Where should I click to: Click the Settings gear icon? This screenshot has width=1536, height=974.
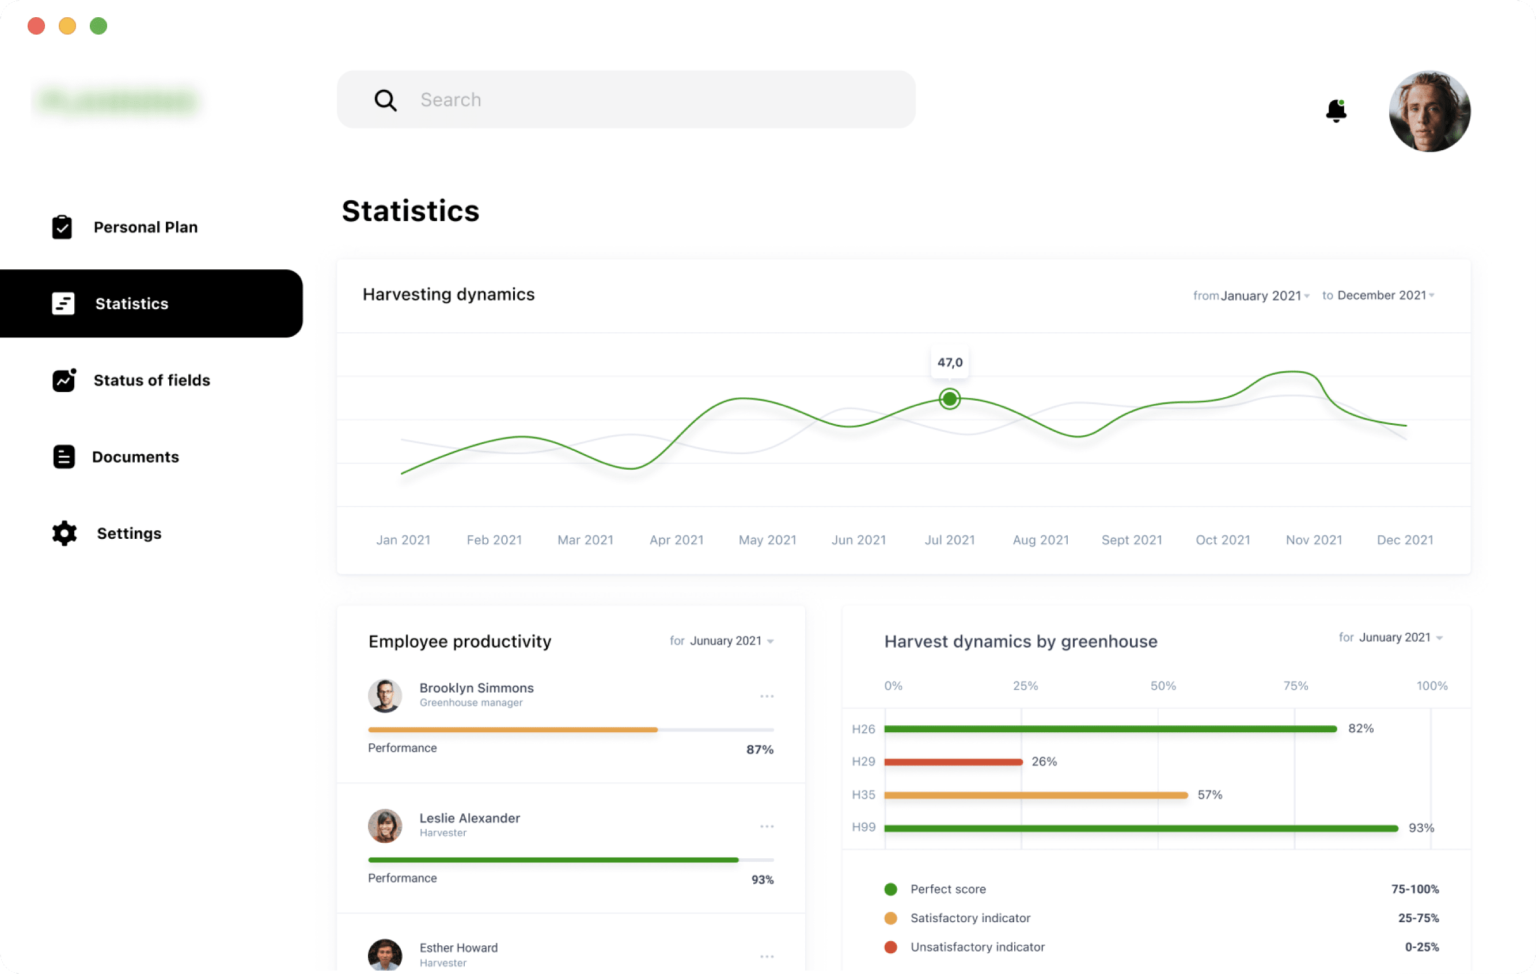click(x=64, y=534)
